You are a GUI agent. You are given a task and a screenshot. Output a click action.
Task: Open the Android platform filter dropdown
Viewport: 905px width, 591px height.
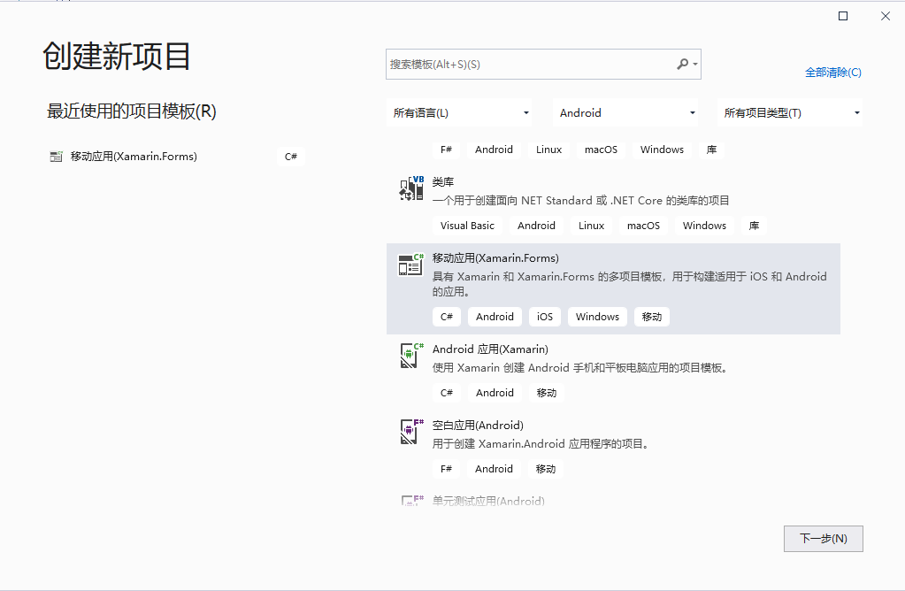click(x=625, y=112)
